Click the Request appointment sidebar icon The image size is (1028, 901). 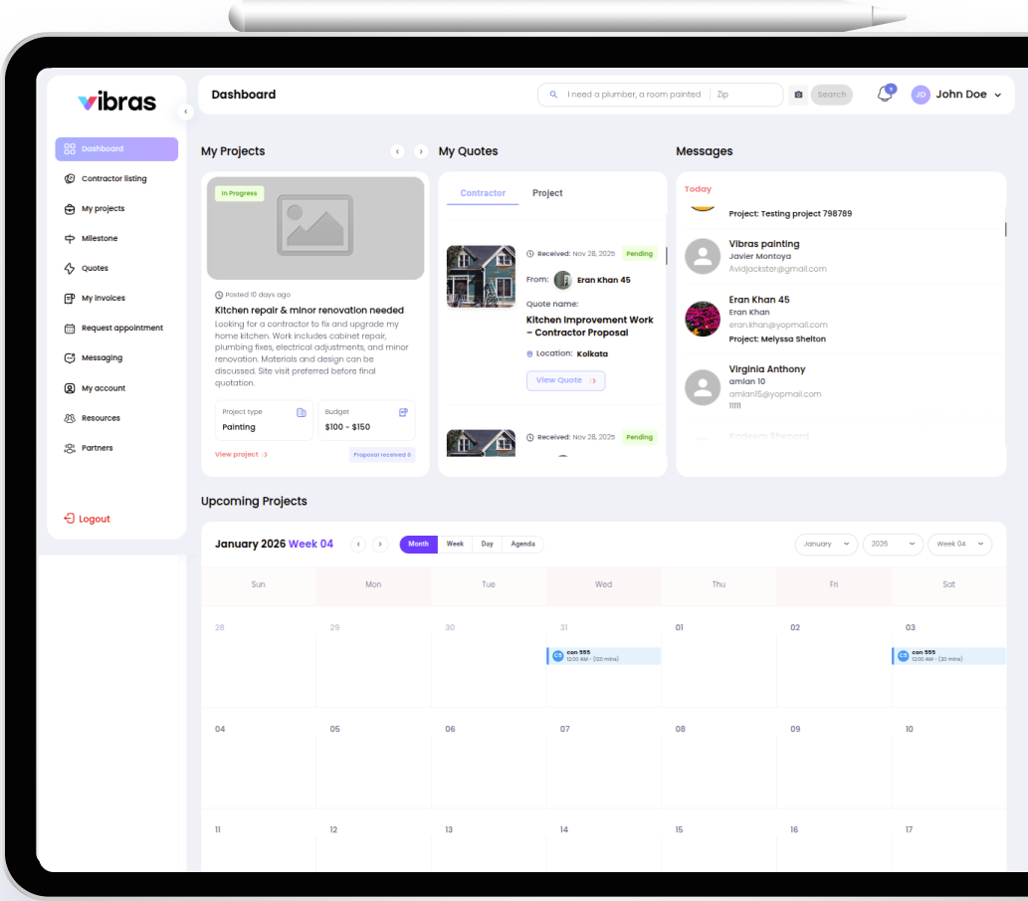click(x=70, y=328)
